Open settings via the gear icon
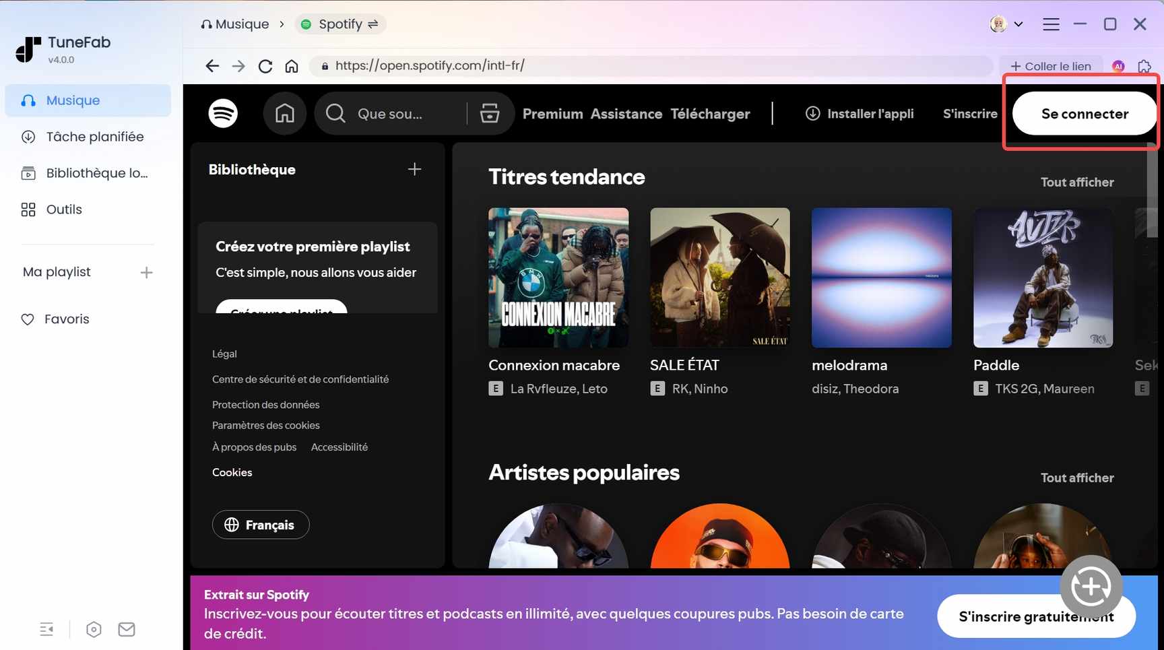Image resolution: width=1164 pixels, height=650 pixels. [x=94, y=629]
